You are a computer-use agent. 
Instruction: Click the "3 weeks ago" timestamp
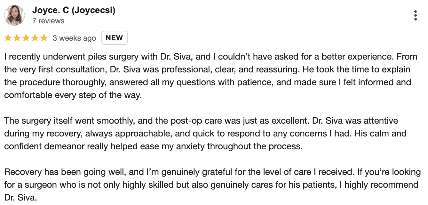(x=74, y=38)
